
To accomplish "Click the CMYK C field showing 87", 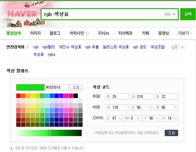I will click(x=114, y=118).
